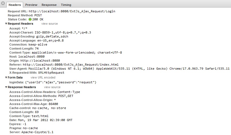This screenshot has height=135, width=231.
Task: Open the Response tab
Action: coord(49,5)
